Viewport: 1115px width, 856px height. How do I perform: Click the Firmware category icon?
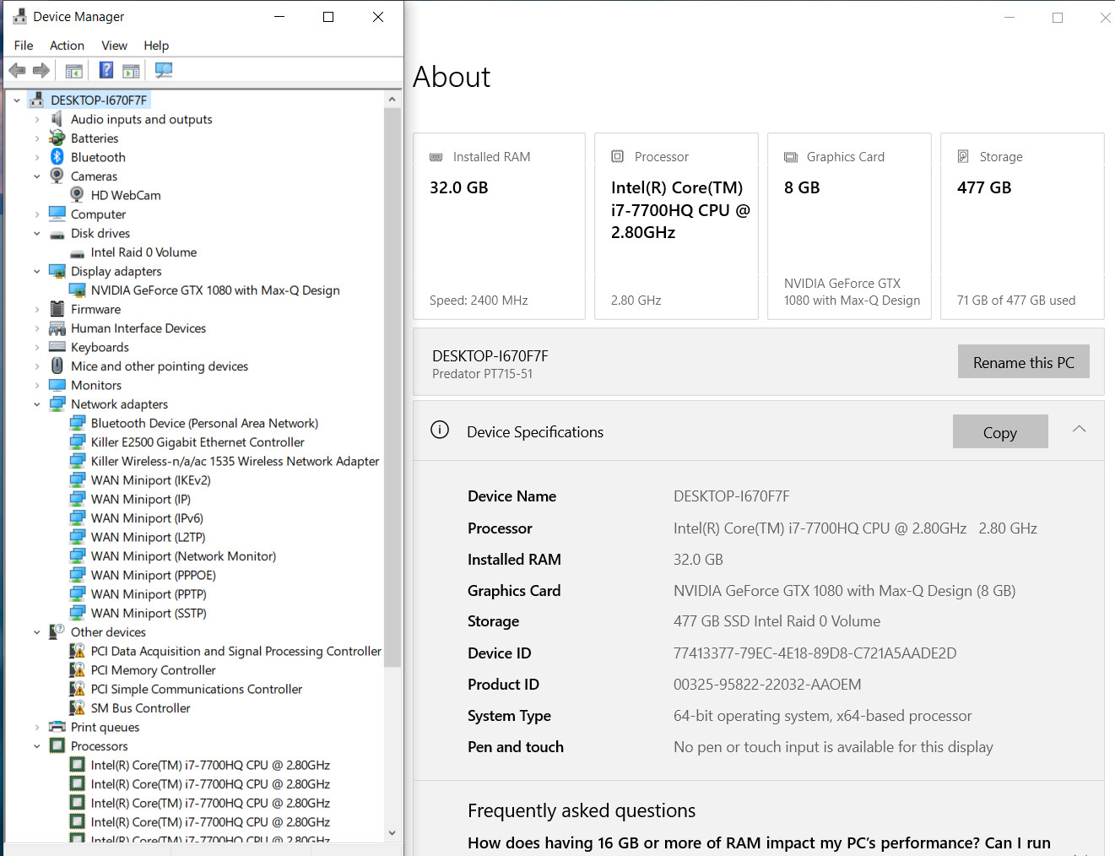click(57, 309)
